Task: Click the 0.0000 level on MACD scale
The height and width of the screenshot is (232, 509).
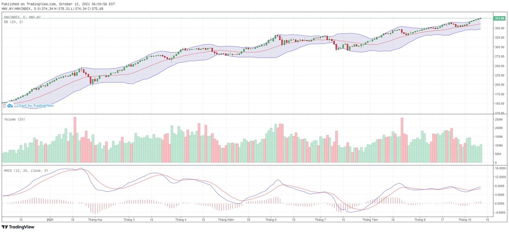Action: [x=500, y=204]
